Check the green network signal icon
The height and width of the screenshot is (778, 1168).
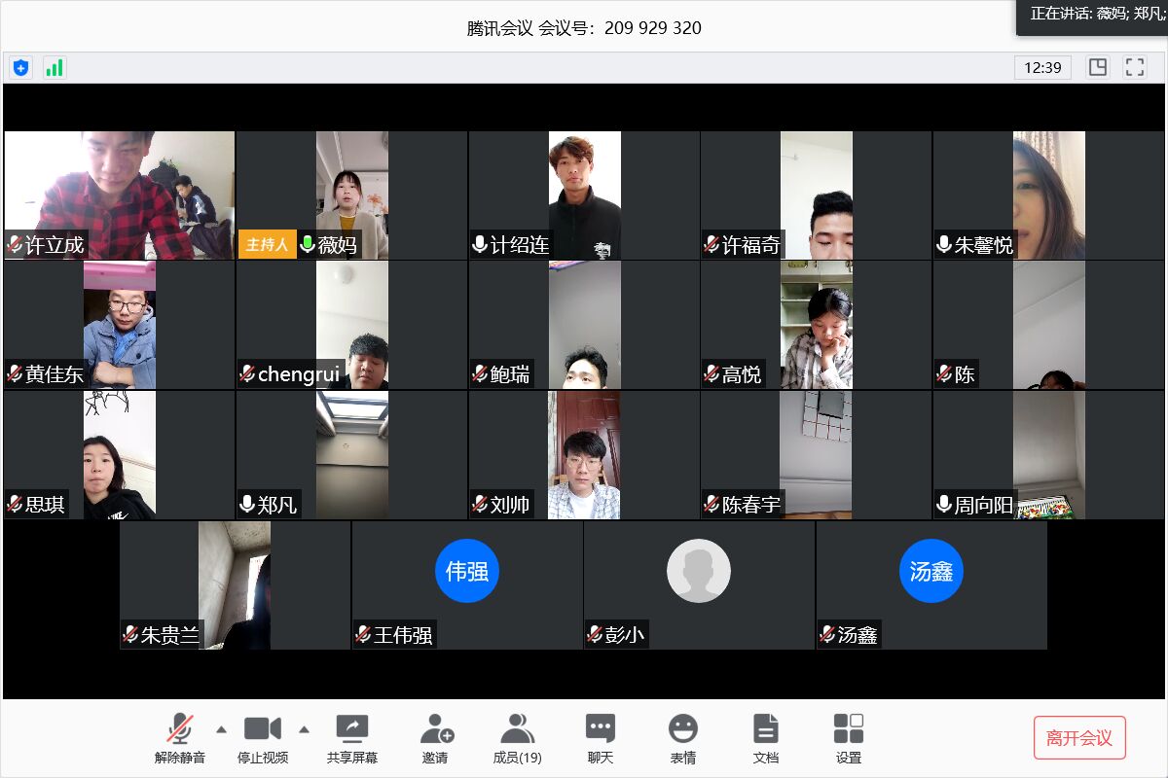pyautogui.click(x=55, y=67)
